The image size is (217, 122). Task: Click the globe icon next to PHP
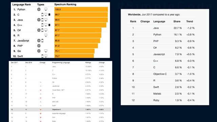click(x=39, y=46)
